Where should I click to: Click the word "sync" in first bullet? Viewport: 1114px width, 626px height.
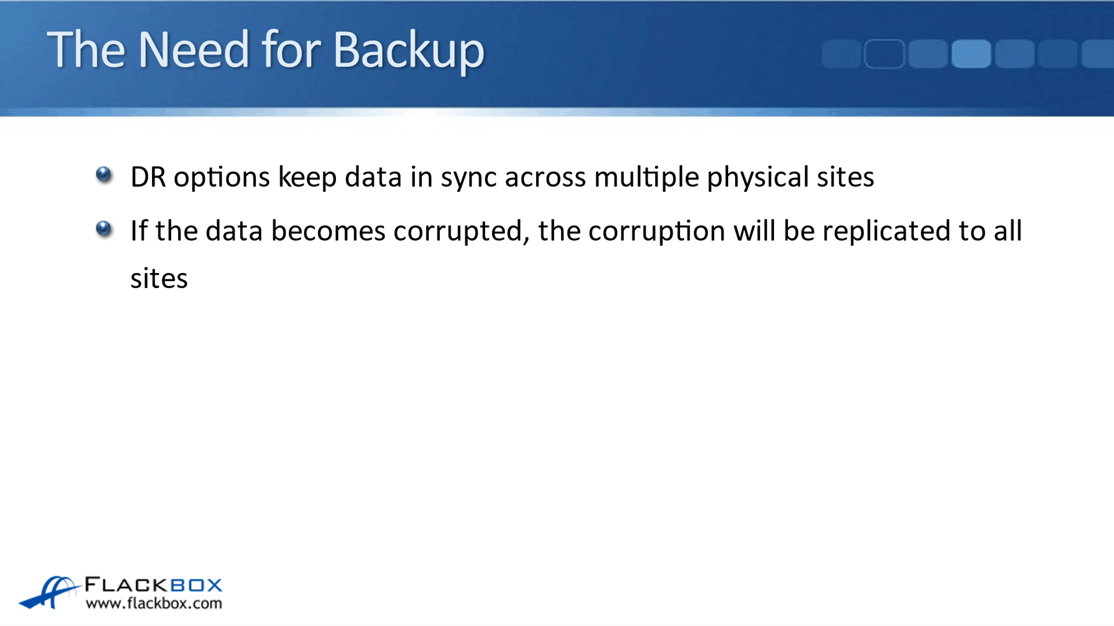coord(468,177)
